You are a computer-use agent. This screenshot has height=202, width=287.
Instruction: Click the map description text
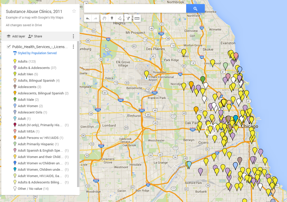pos(34,18)
